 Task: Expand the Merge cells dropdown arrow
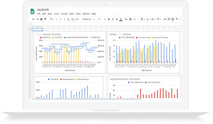click(137, 19)
